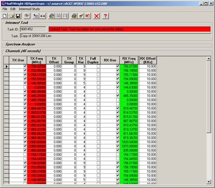Click the TX Group column header
215x188 pixels.
pos(69,60)
